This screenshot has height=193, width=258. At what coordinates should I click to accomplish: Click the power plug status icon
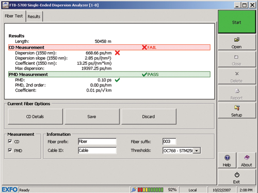(134, 189)
